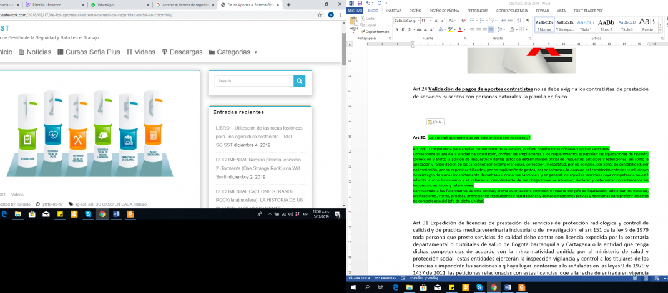Screen dimensions: 668x293
Task: Toggle paragraph marks display (¶)
Action: coord(528,21)
